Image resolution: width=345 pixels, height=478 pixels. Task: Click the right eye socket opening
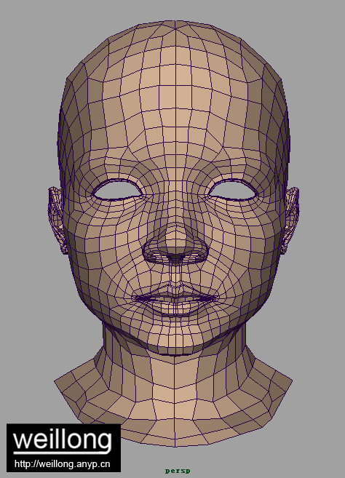[x=234, y=191]
